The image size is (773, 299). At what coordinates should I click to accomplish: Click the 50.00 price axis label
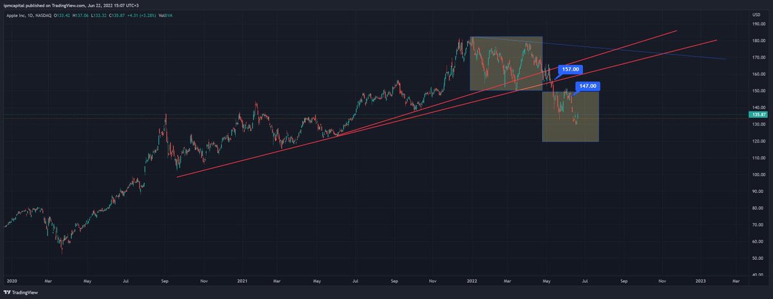pos(758,258)
